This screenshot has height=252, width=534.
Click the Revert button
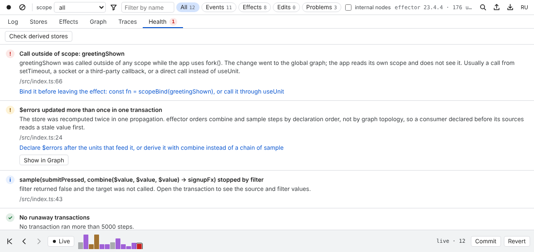tap(517, 241)
